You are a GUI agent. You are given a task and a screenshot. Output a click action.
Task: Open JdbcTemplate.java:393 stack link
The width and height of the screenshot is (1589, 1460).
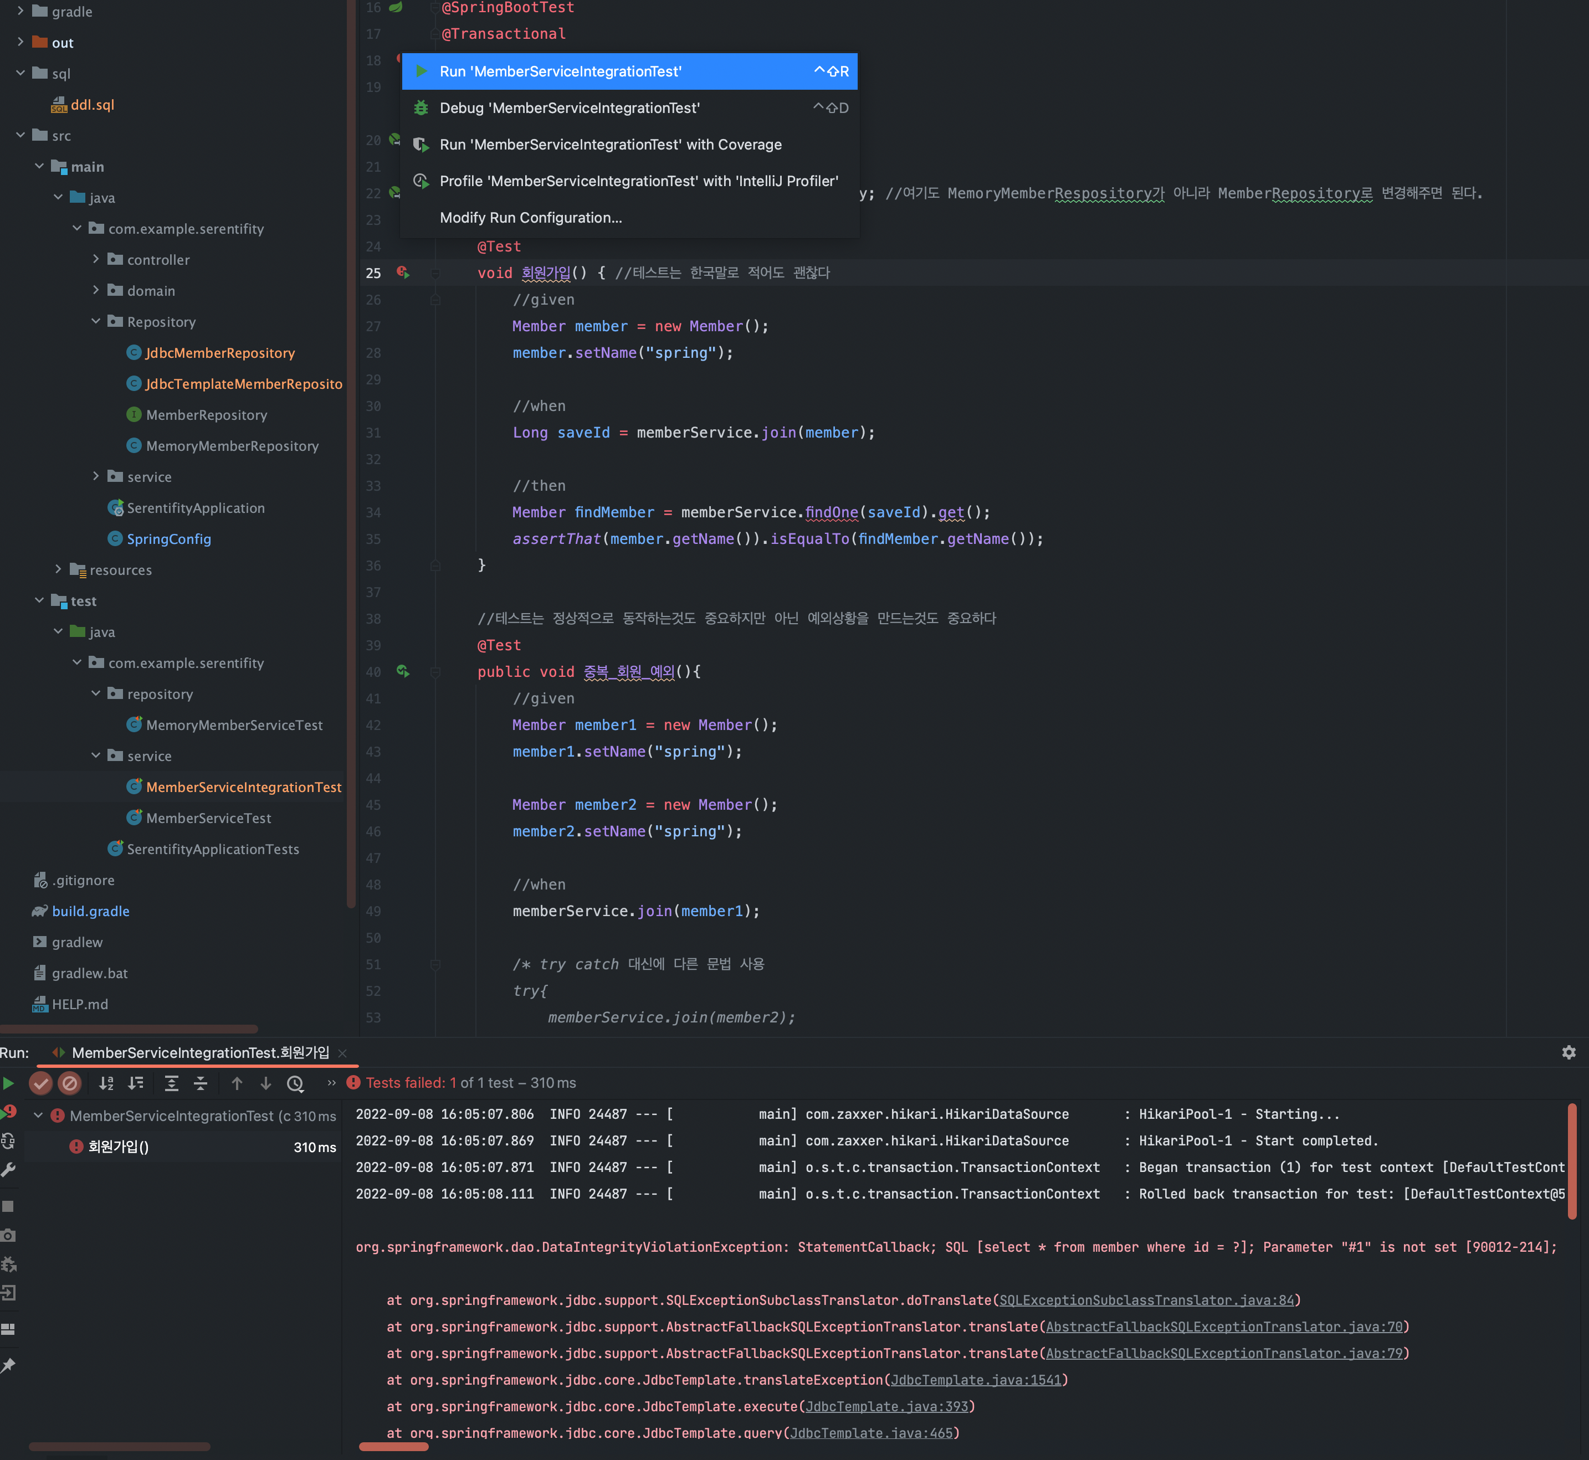click(886, 1406)
